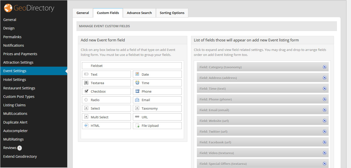
Task: Expand Field: Phone (phone) settings
Action: pyautogui.click(x=262, y=99)
